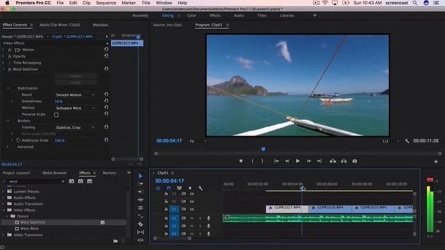
Task: Open the Sequence menu
Action: click(106, 3)
